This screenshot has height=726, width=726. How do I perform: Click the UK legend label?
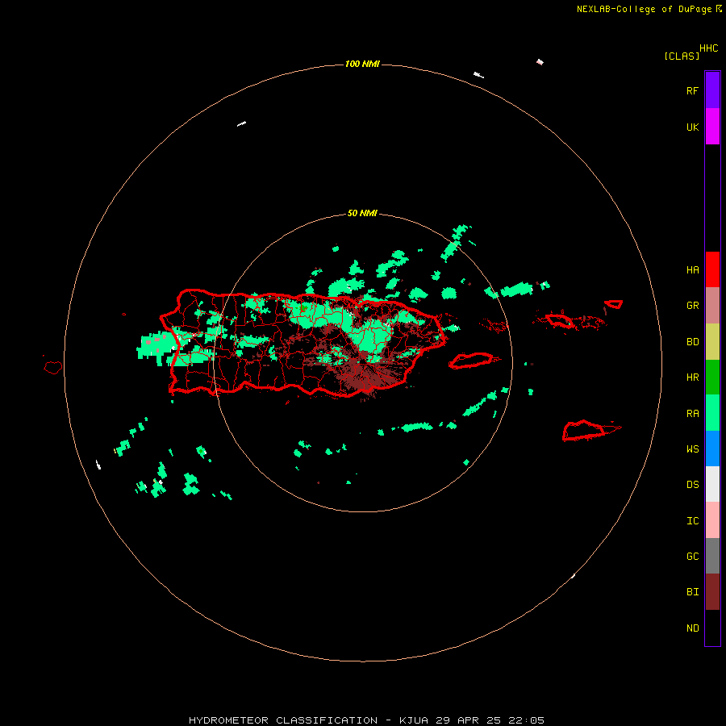click(692, 127)
